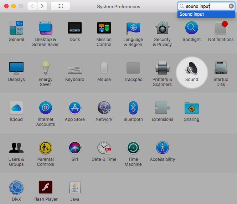Open the highlighted Sound speaker icon
Image resolution: width=237 pixels, height=204 pixels.
(192, 68)
